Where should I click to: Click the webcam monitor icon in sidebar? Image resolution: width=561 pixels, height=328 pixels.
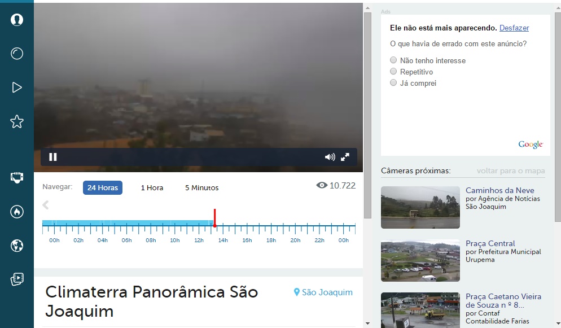pyautogui.click(x=17, y=177)
